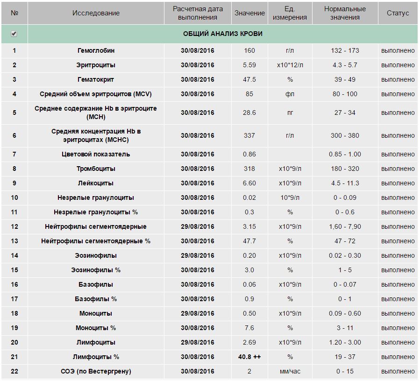Open the Гемоглобин test row name

96,50
